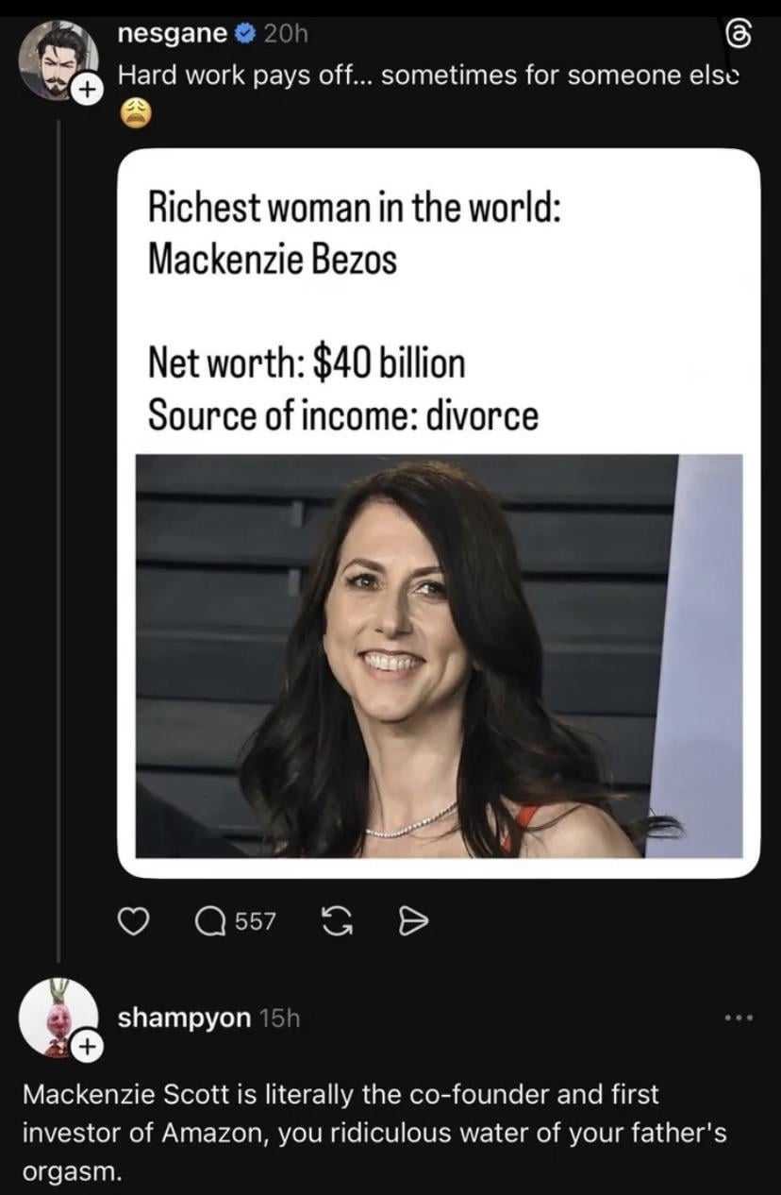781x1195 pixels.
Task: Open the shampyon username link
Action: point(183,1018)
